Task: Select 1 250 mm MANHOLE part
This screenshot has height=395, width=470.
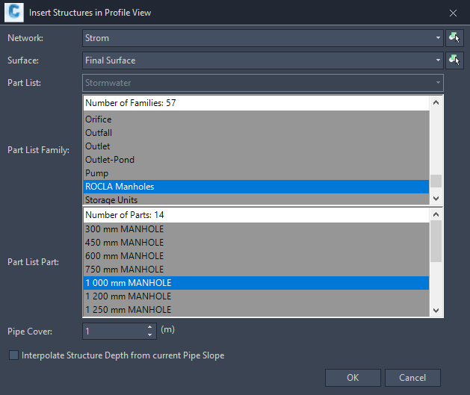Action: click(x=256, y=310)
